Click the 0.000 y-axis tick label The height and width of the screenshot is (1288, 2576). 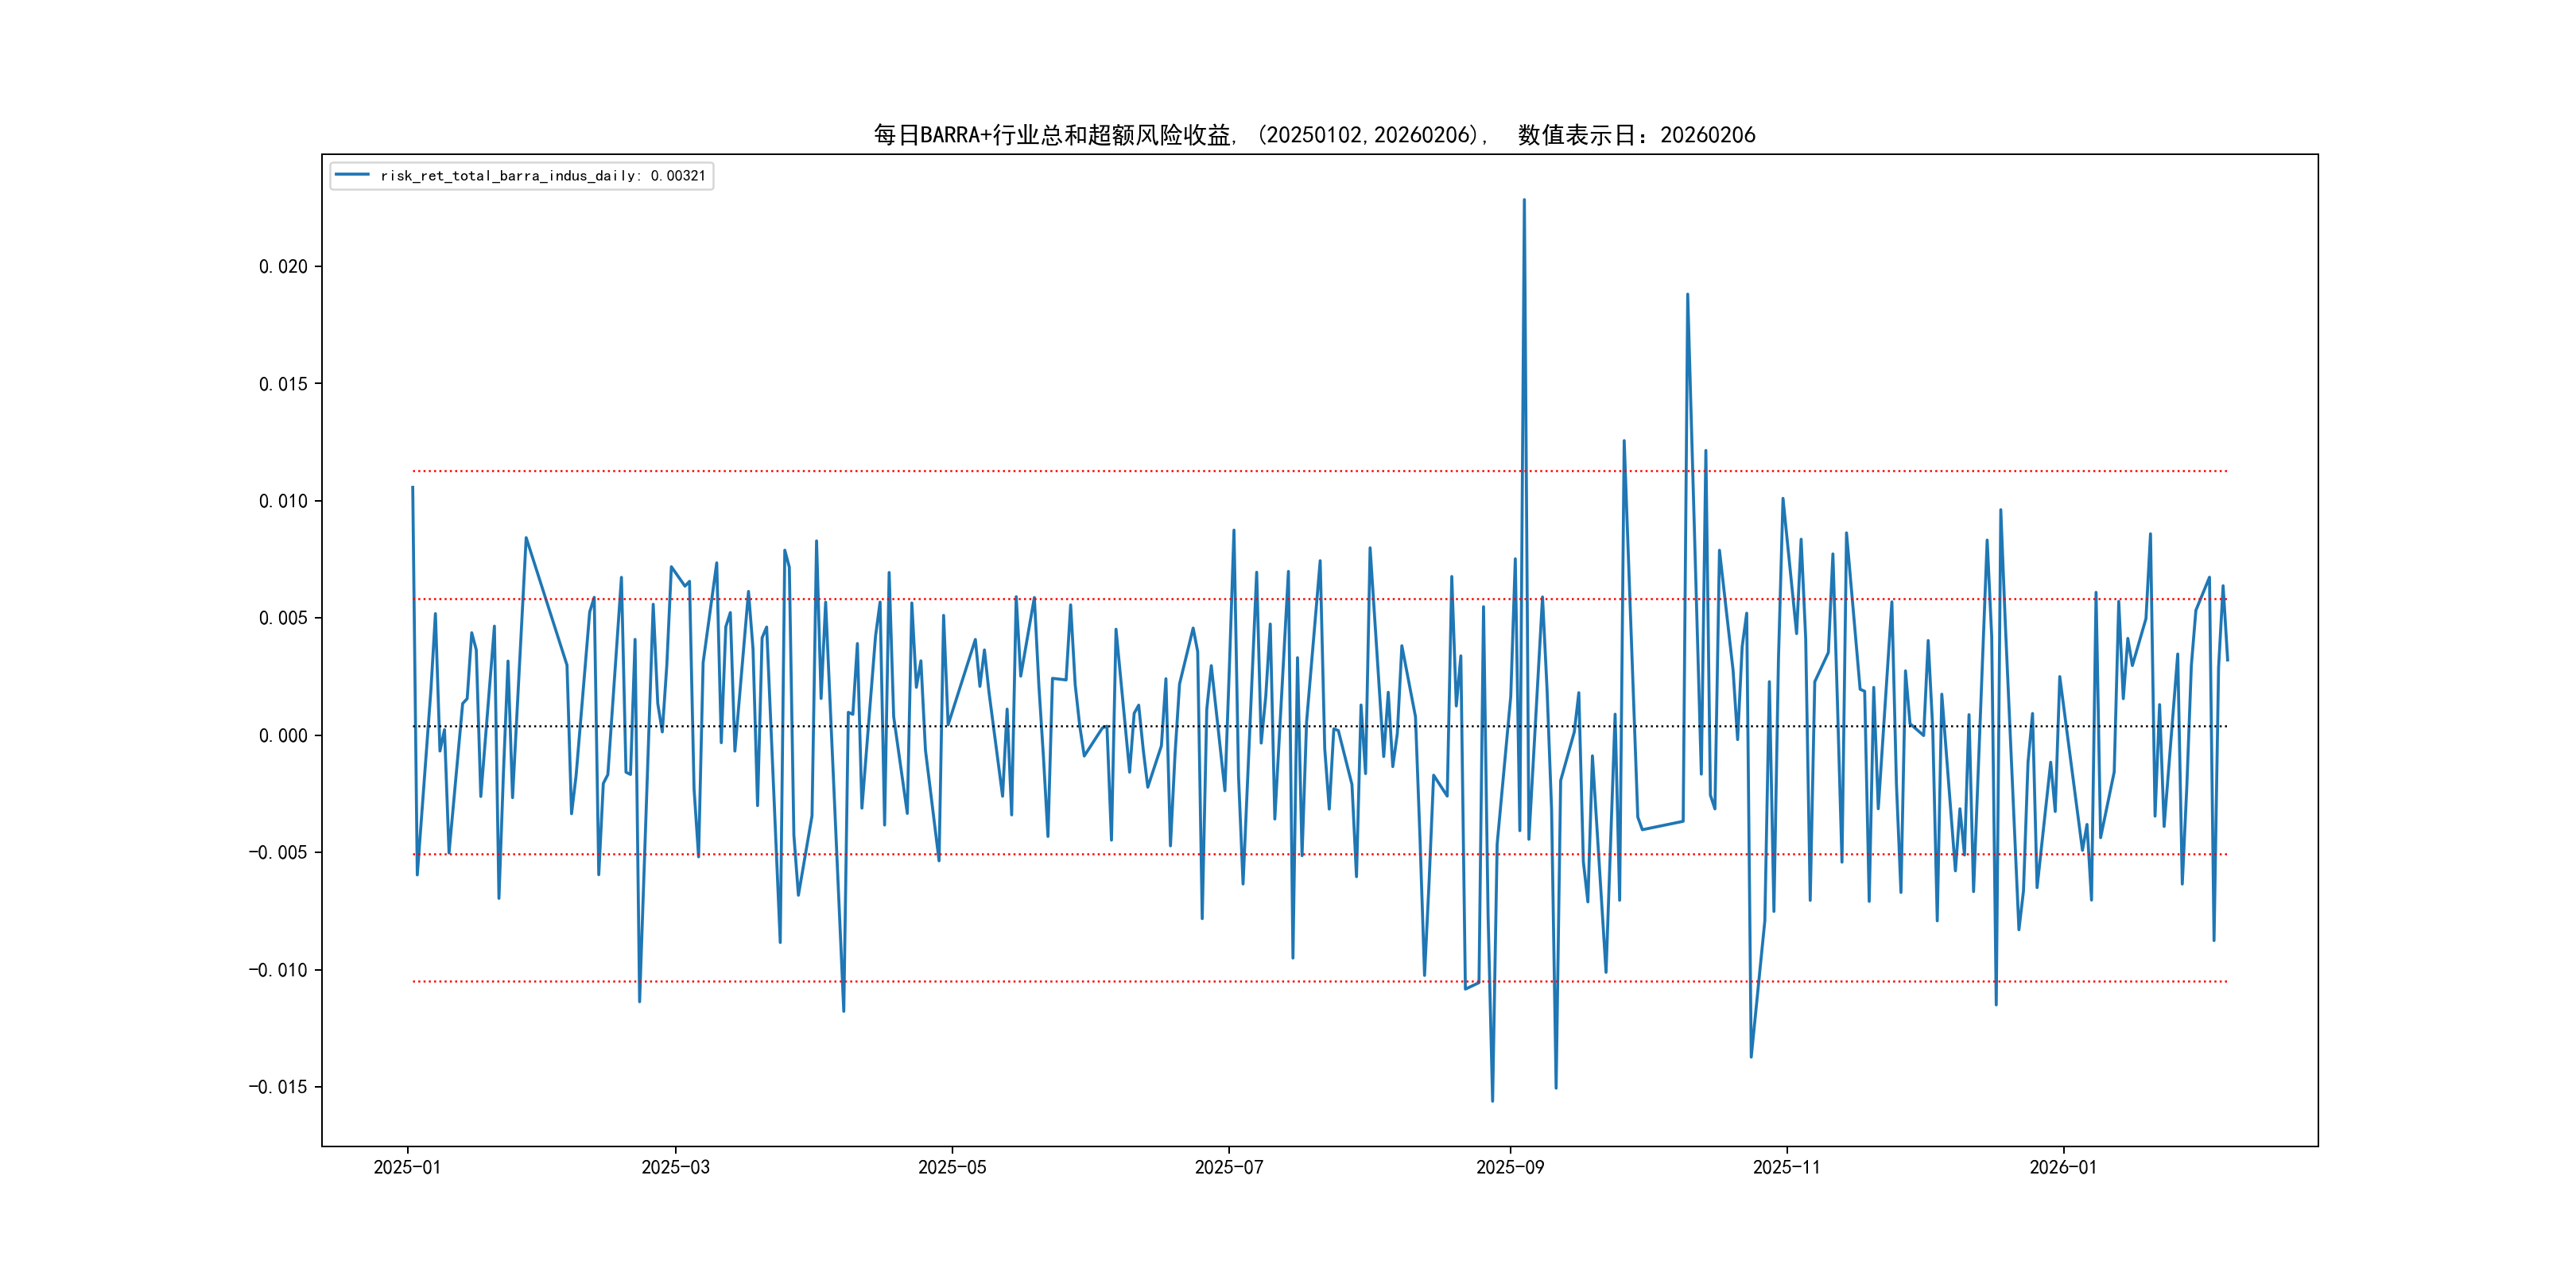(x=283, y=736)
